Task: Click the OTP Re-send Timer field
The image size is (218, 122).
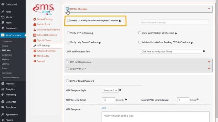Action: coord(108,100)
